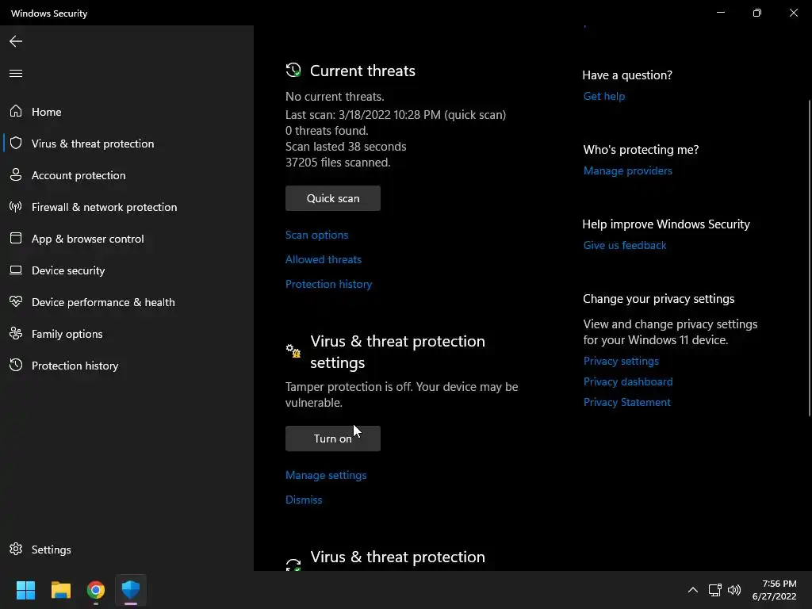
Task: Click the Current threats clock icon
Action: coord(293,70)
